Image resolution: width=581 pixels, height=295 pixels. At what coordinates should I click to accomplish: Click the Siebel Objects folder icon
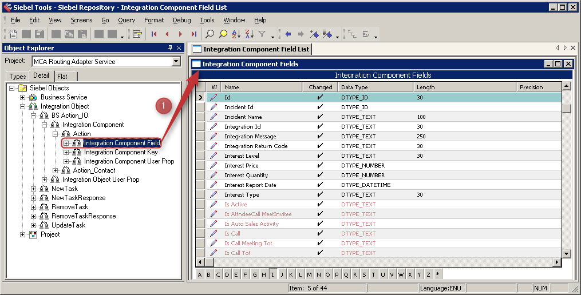pos(22,88)
